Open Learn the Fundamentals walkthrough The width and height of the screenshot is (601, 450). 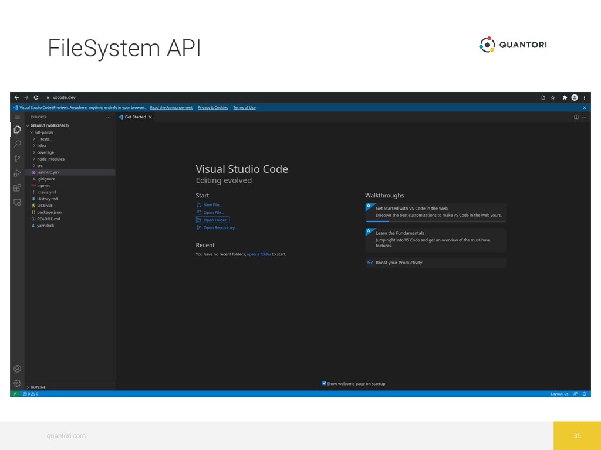[x=436, y=240]
